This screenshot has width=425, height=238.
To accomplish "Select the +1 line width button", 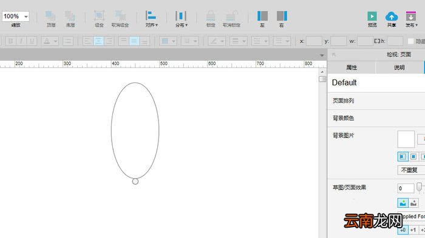I will (413, 230).
